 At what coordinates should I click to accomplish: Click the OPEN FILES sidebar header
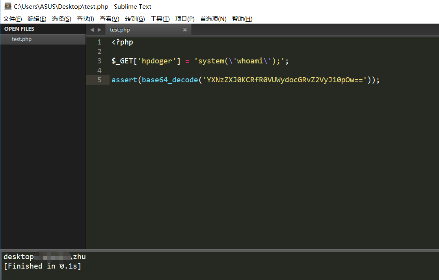[19, 29]
